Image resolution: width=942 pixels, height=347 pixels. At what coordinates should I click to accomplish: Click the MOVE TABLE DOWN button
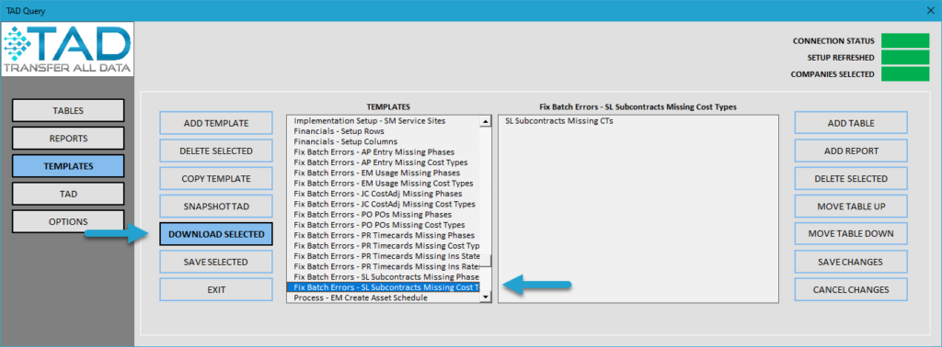pos(851,233)
